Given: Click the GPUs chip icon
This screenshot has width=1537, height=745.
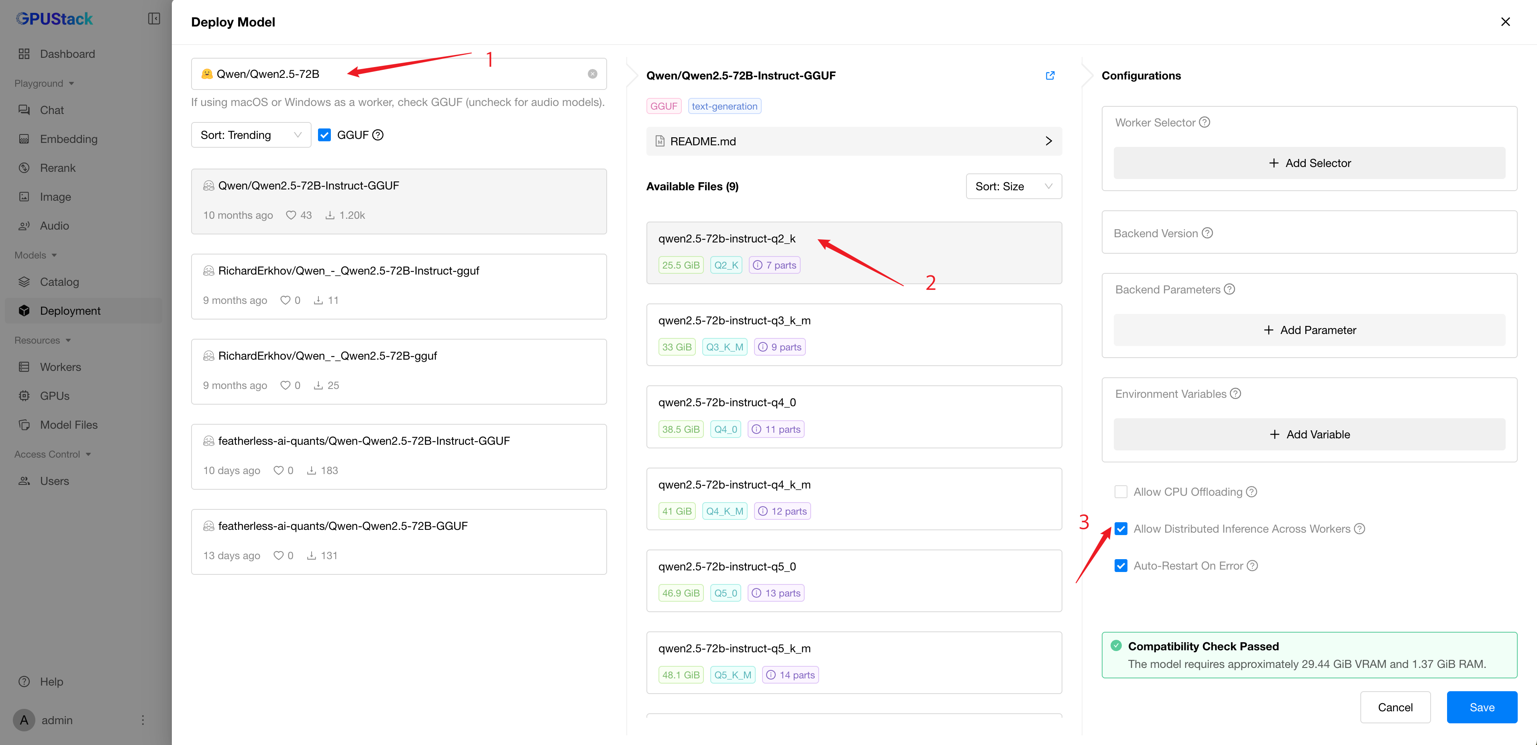Looking at the screenshot, I should pyautogui.click(x=24, y=395).
